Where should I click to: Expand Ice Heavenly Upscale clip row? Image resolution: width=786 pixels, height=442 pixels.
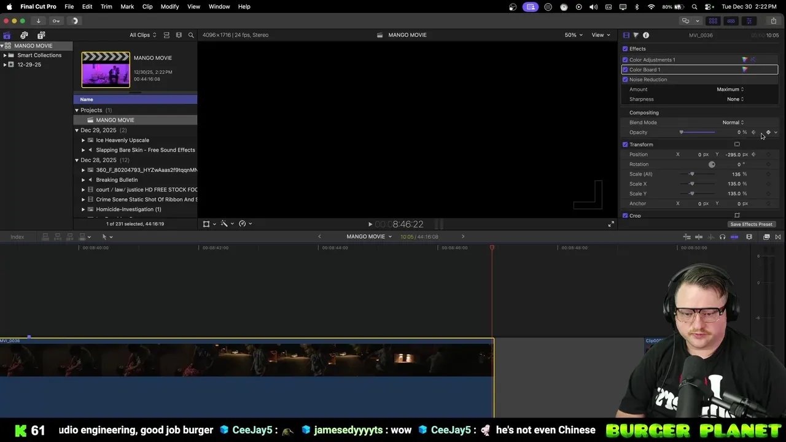[84, 140]
